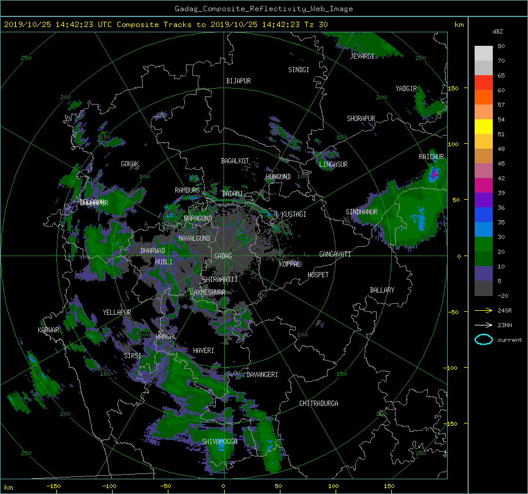The image size is (528, 494).
Task: Click the HUBLI city label
Action: click(163, 262)
